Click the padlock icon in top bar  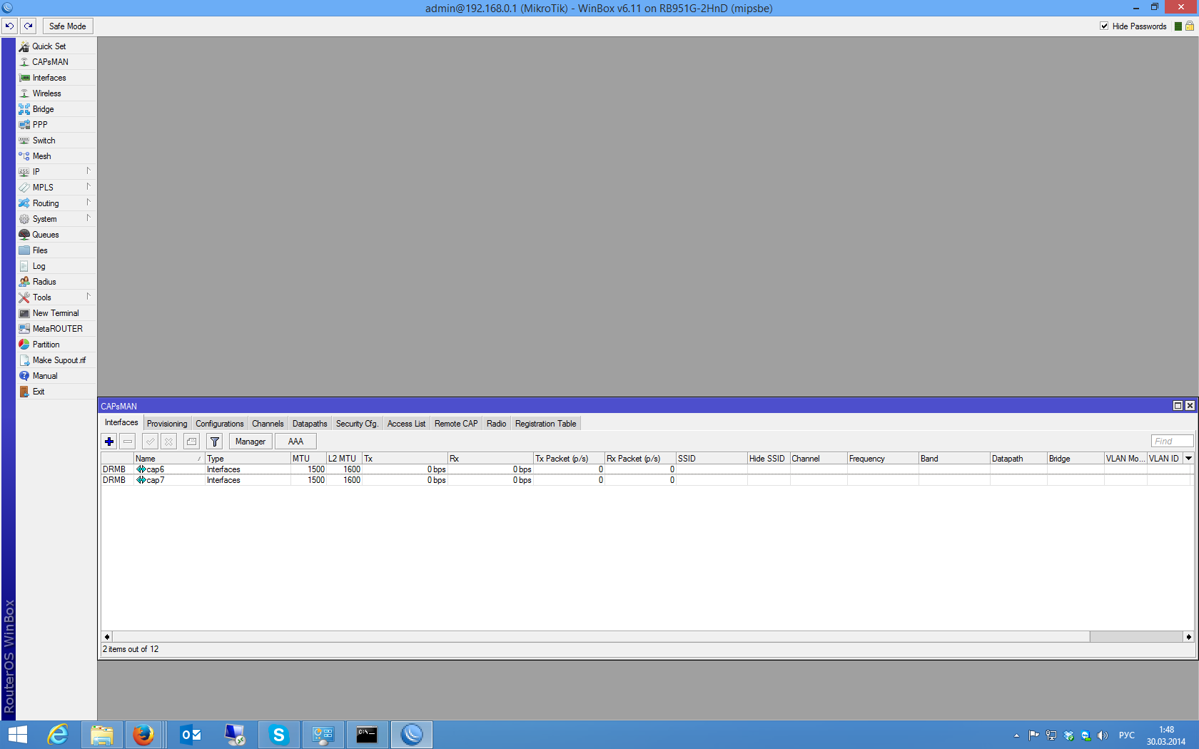coord(1190,26)
